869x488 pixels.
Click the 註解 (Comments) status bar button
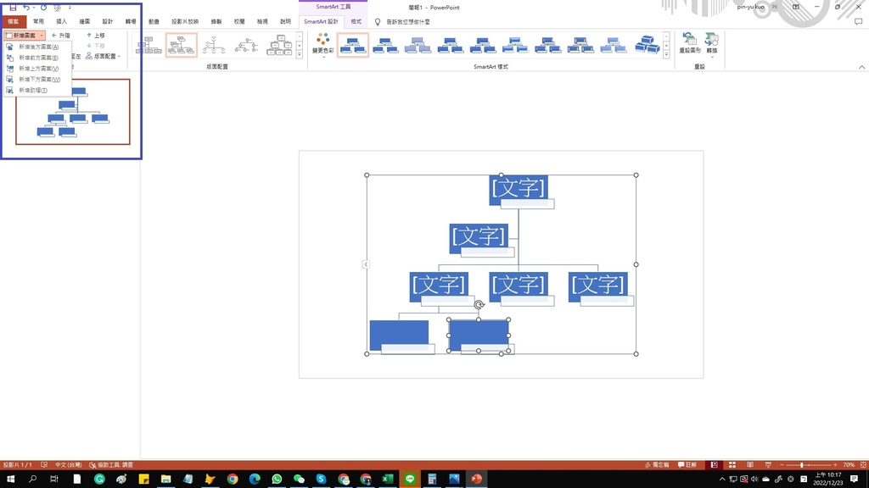point(687,465)
